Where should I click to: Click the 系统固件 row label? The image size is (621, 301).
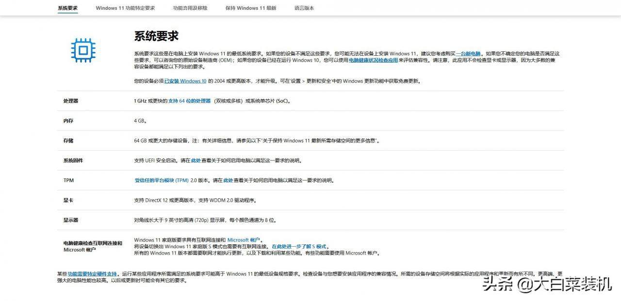tap(73, 160)
